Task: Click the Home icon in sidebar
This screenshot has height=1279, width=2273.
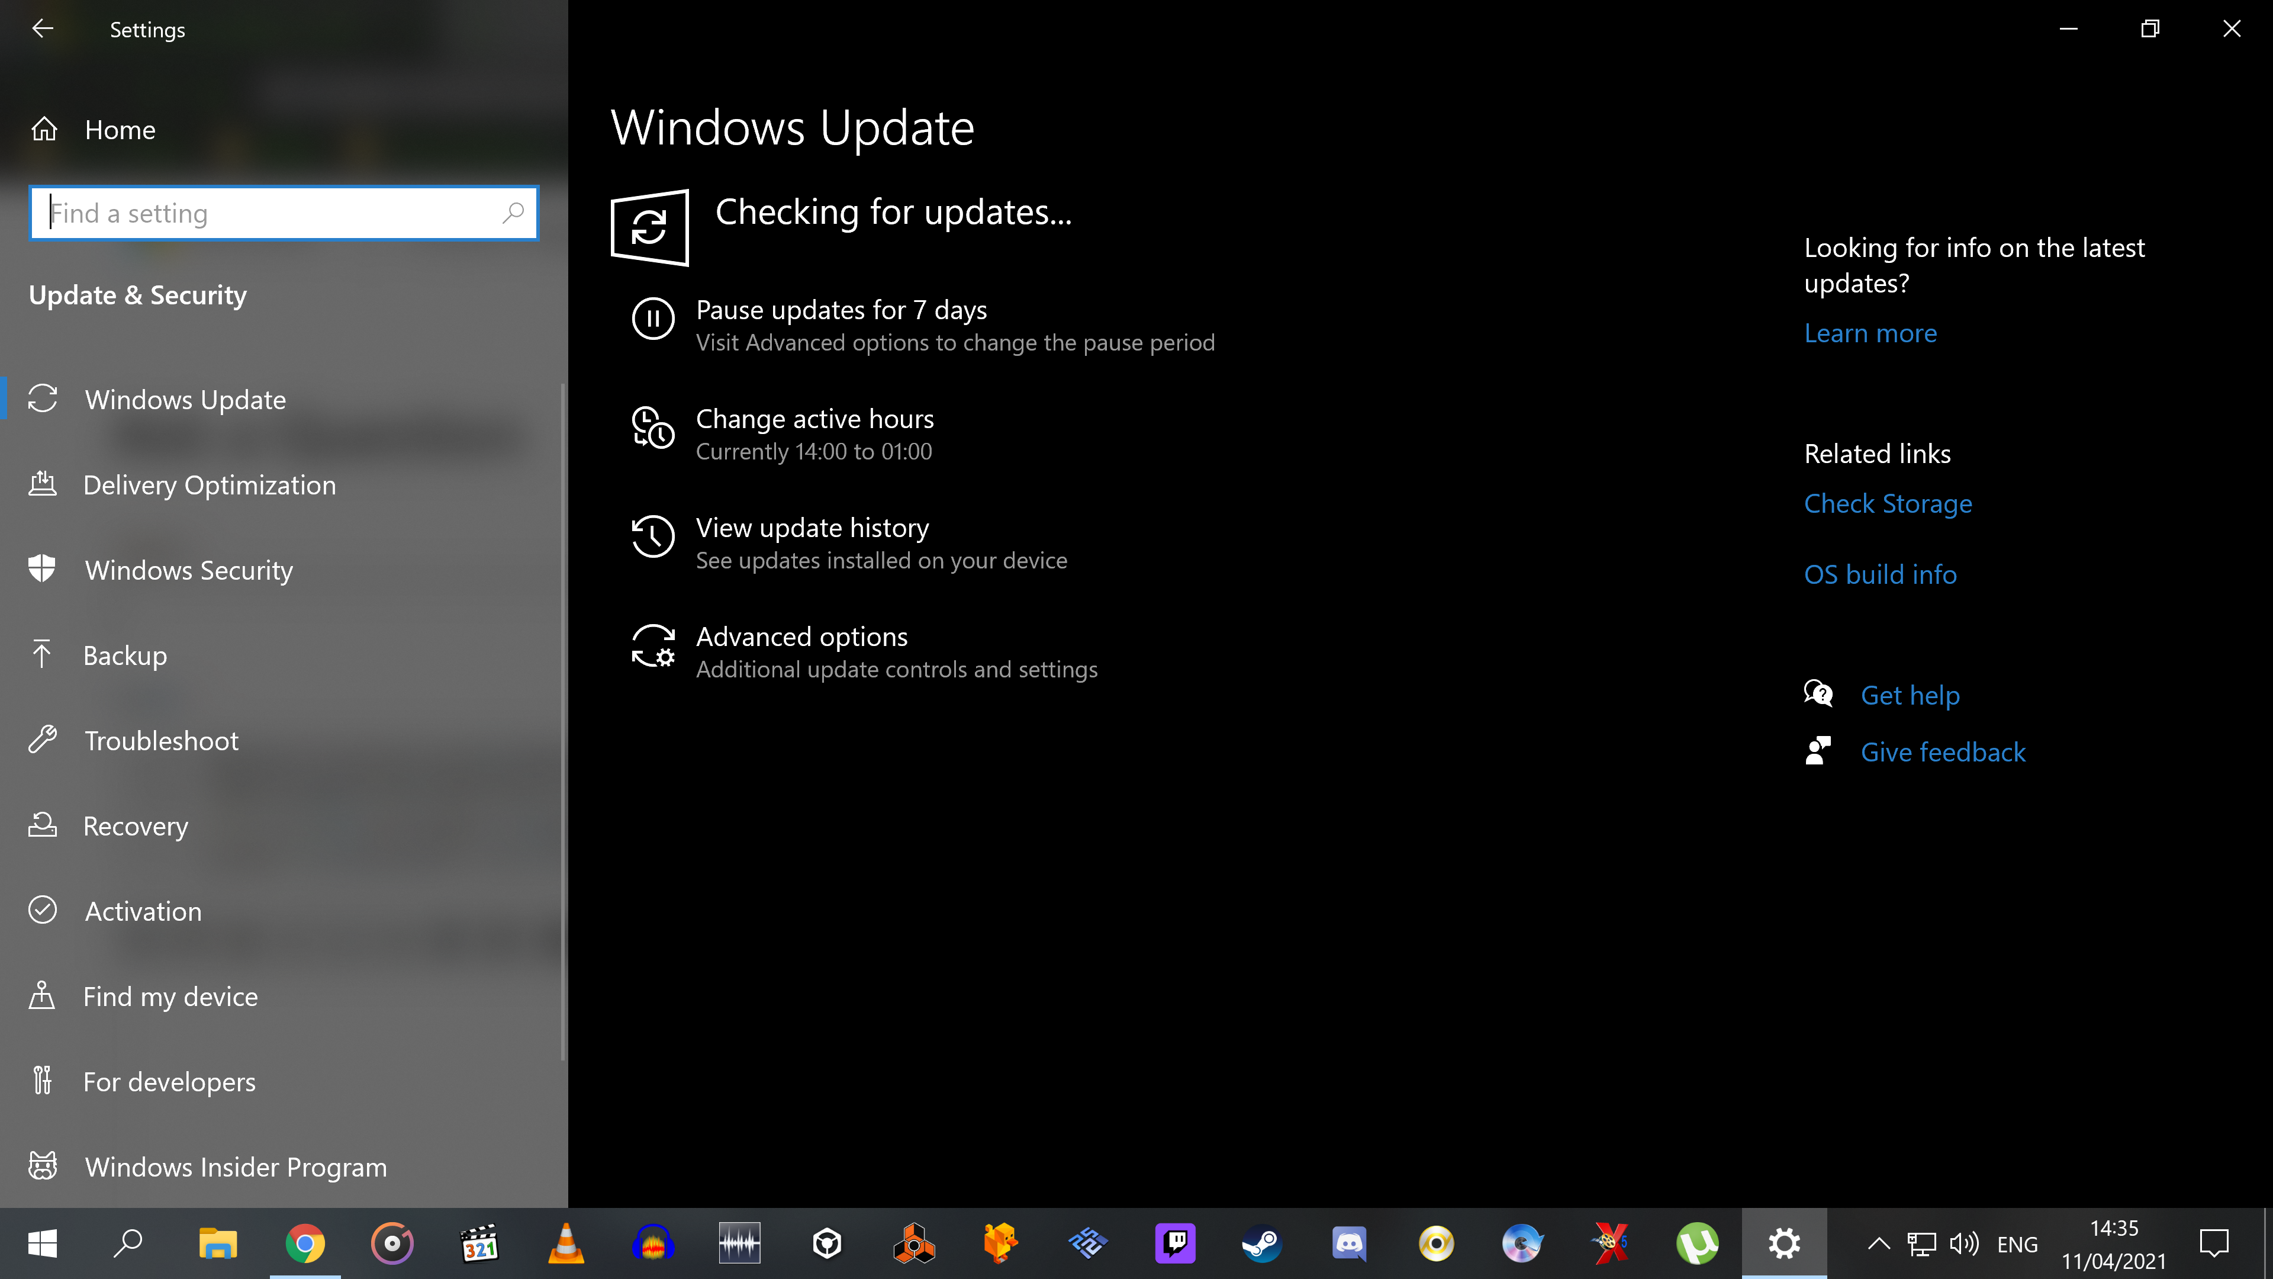Action: (x=44, y=130)
